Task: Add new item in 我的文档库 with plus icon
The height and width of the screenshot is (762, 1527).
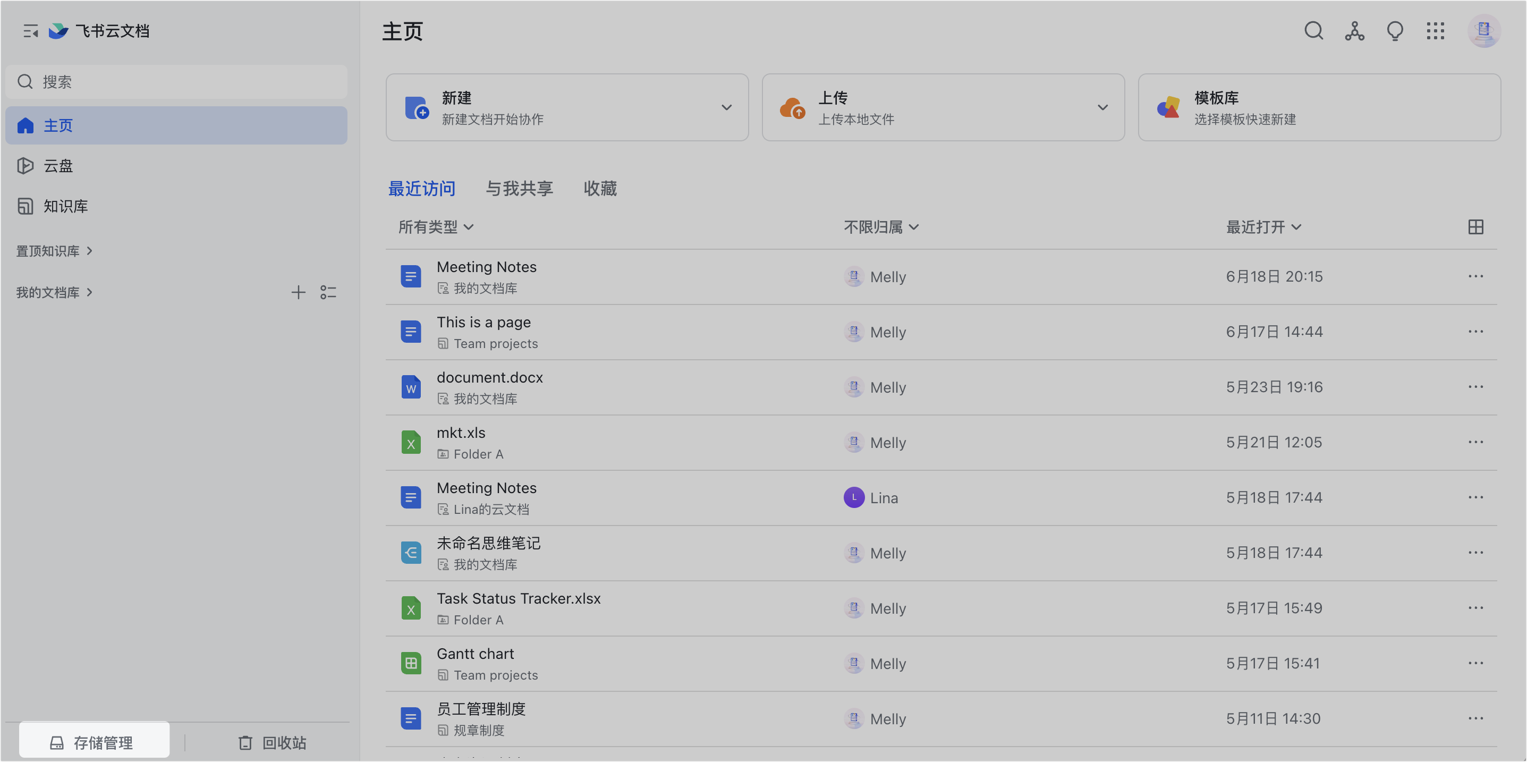Action: [298, 292]
